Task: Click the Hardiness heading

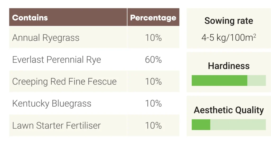Action: 229,66
